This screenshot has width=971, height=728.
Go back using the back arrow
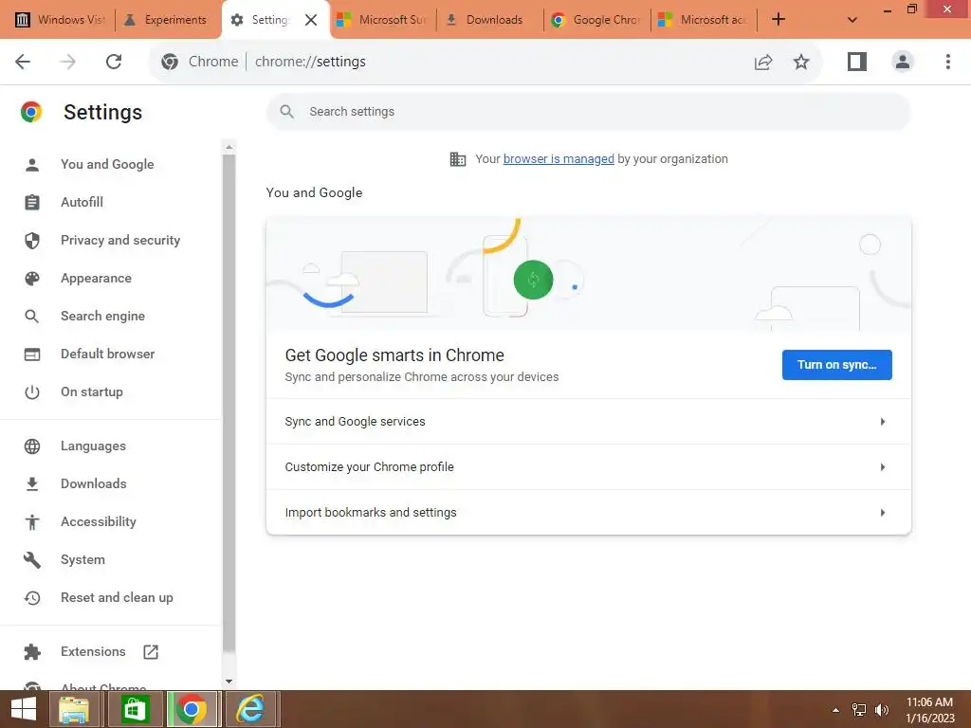(x=23, y=62)
